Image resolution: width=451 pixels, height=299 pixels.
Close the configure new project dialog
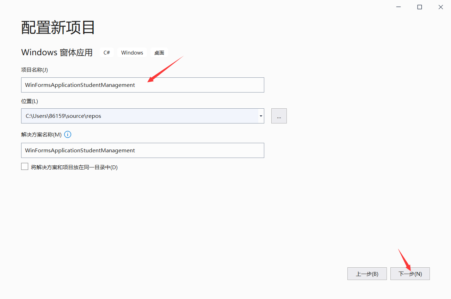point(440,7)
